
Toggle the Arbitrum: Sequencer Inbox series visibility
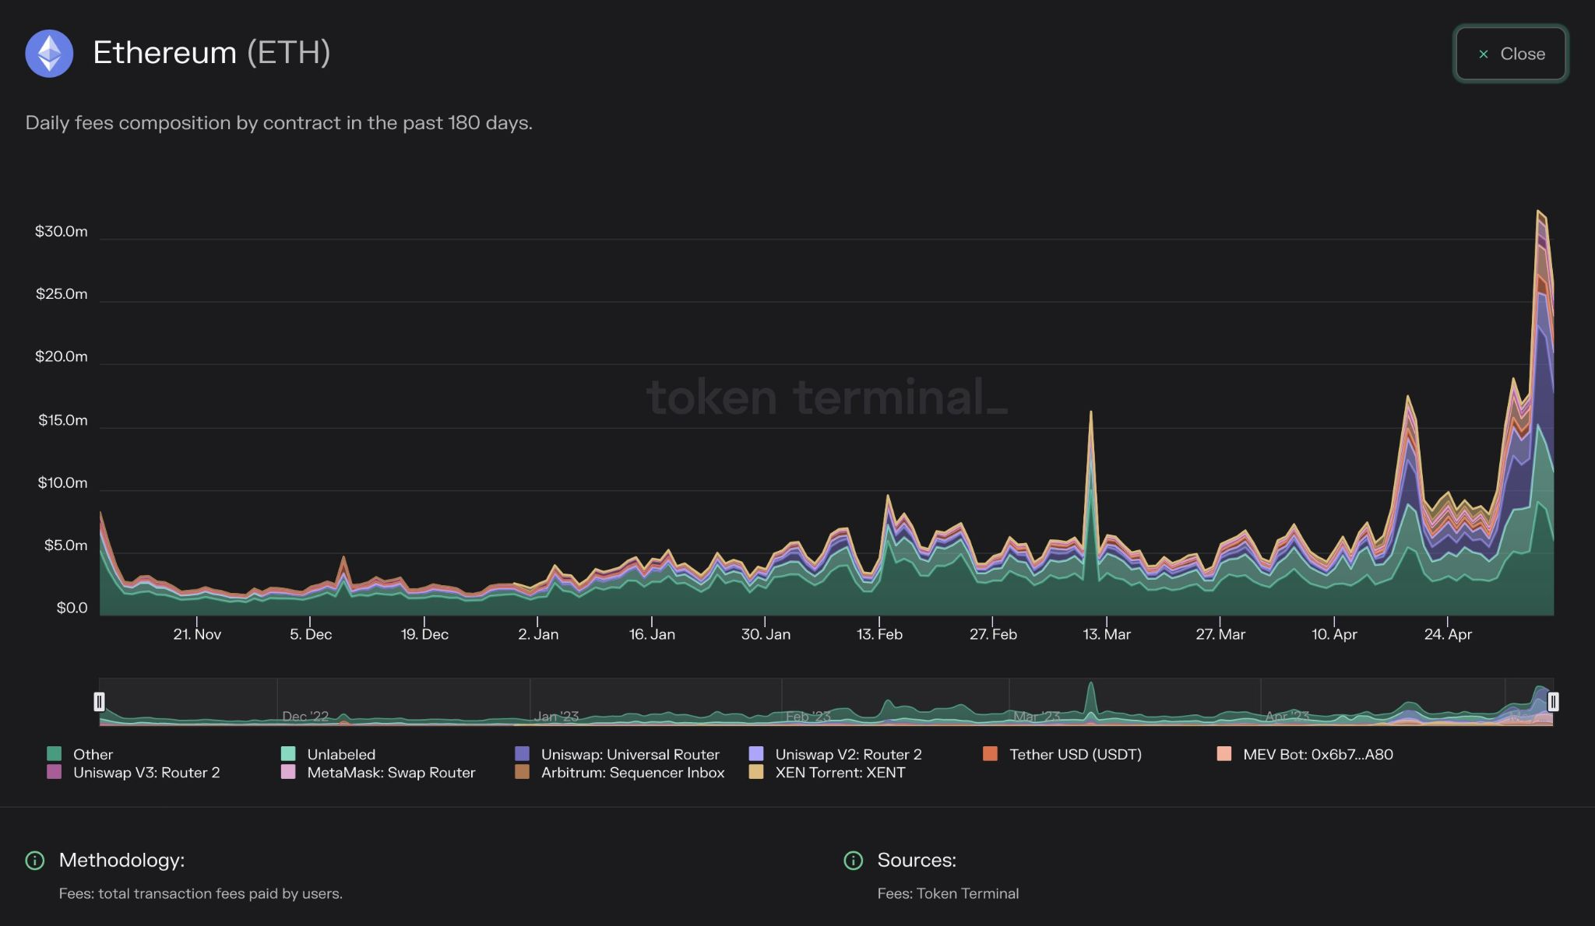tap(632, 773)
